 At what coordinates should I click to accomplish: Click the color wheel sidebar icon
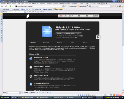click(1, 28)
